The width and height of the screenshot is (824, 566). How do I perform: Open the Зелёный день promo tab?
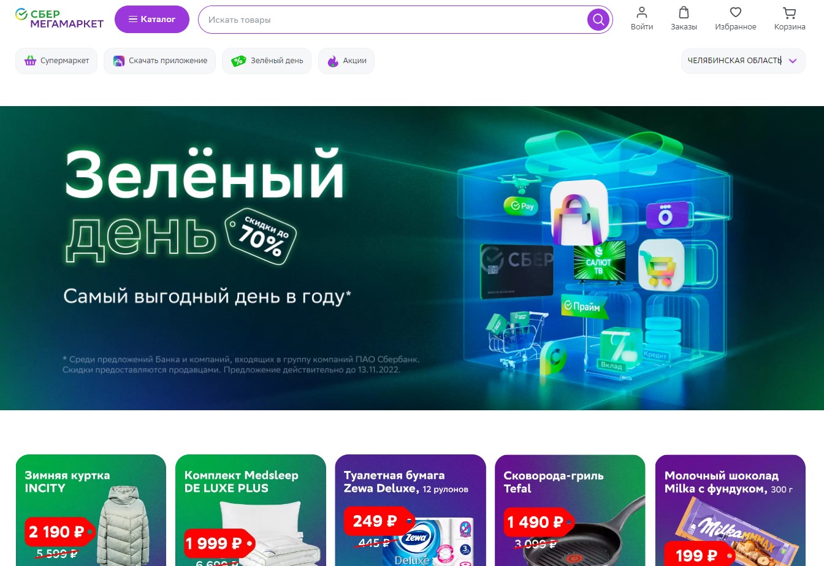[267, 61]
